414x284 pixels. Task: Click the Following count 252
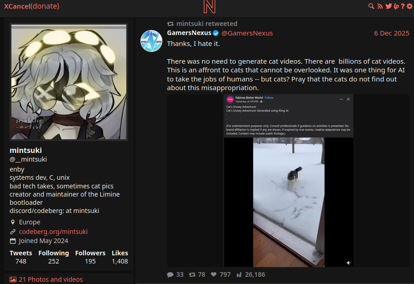pos(54,261)
